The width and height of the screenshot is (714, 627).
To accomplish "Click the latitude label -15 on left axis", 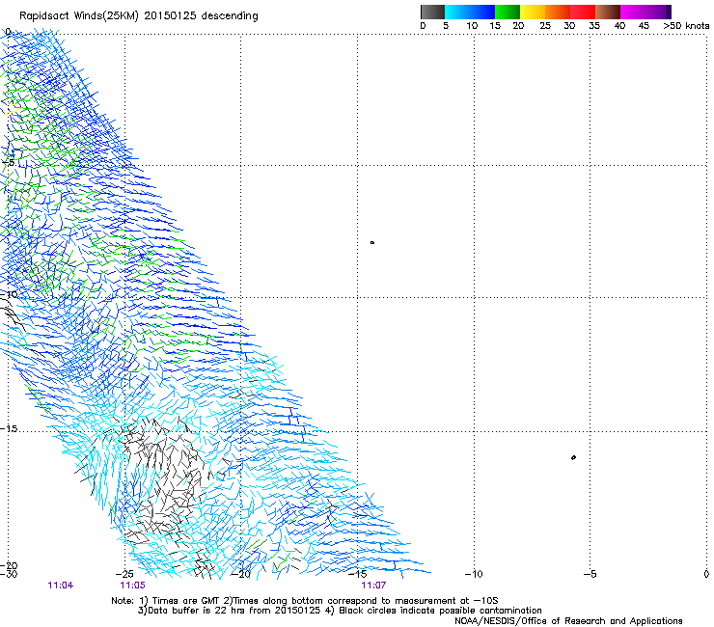I will (x=9, y=428).
